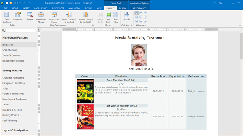
Task: Open table Properties dialog
Action: coord(18,16)
